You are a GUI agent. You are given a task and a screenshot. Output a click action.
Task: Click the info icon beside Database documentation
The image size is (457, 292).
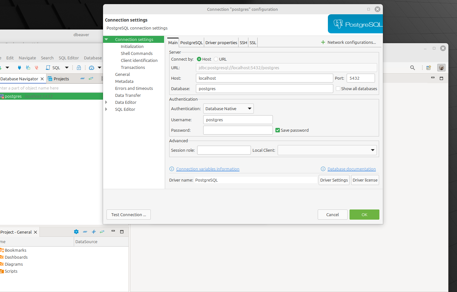323,169
